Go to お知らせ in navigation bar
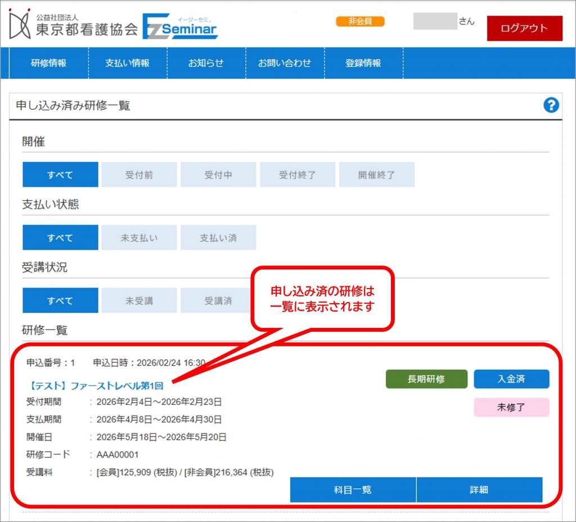 206,63
